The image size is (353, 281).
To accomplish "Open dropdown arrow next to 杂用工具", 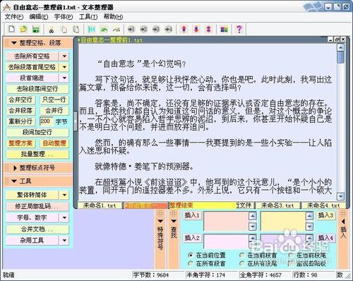I will click(64, 240).
